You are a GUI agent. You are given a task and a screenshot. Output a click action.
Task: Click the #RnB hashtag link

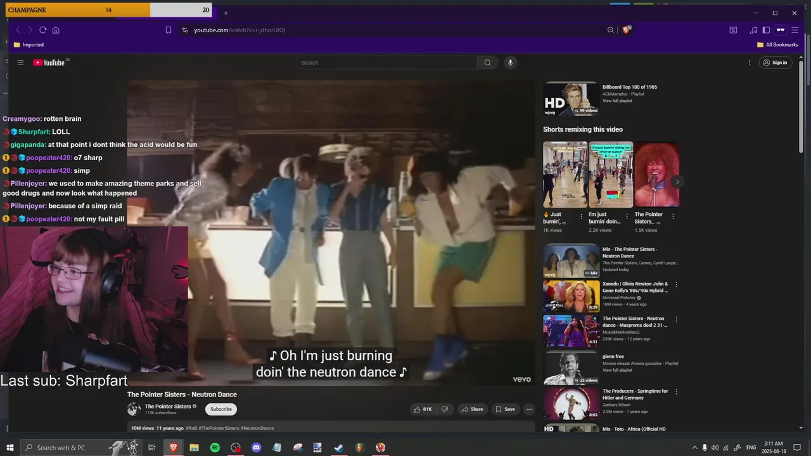coord(191,428)
